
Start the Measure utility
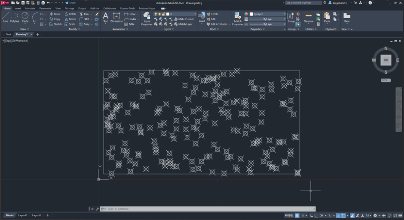308,17
